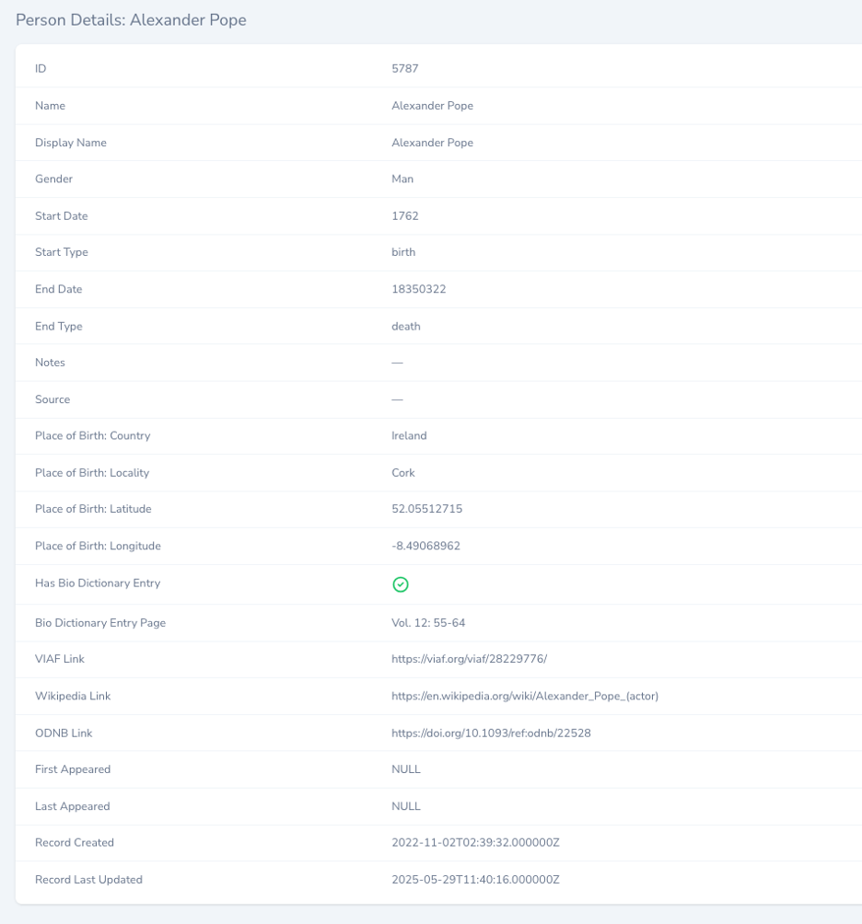The image size is (862, 924).
Task: Click the ID value 5787
Action: click(x=405, y=69)
